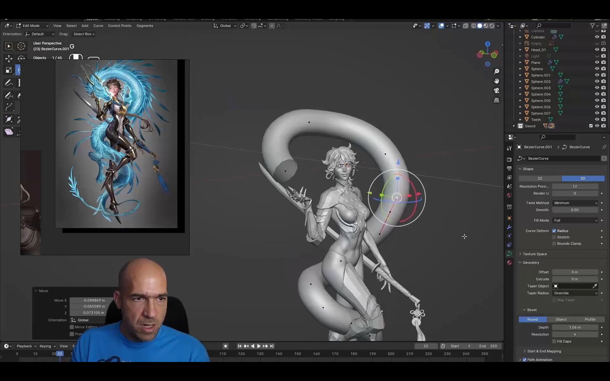Open the Object Data curve tab
Viewport: 610px width, 381px height.
tap(509, 253)
